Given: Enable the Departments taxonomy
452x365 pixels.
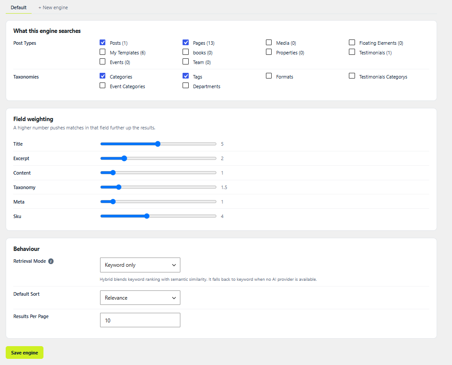Looking at the screenshot, I should 186,86.
